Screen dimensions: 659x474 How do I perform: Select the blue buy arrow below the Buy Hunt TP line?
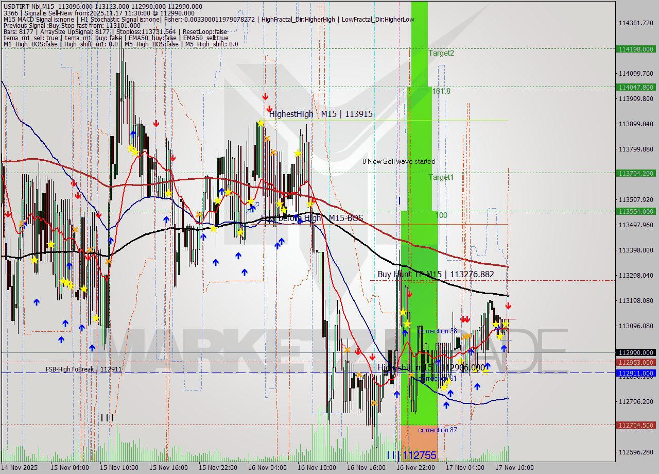point(405,332)
